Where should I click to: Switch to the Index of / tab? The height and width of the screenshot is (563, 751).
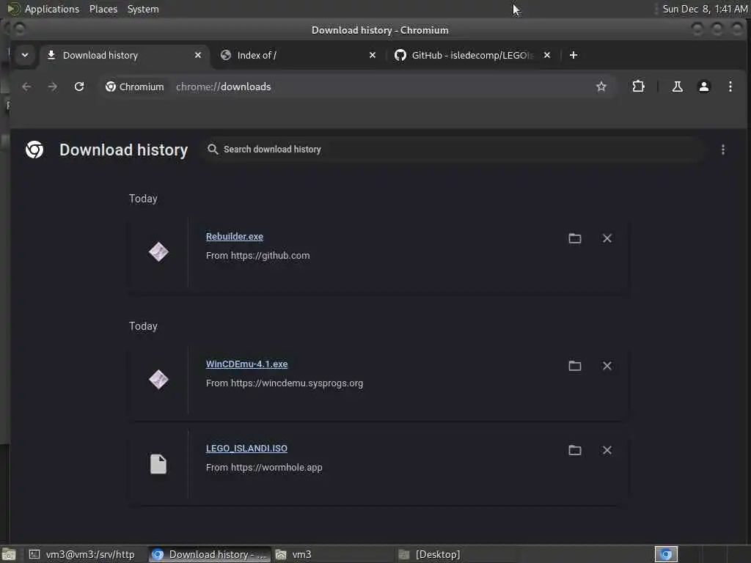[x=297, y=55]
